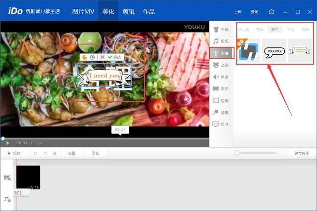Click the subtitle clock duration icon
This screenshot has width=317, height=211.
(92, 57)
